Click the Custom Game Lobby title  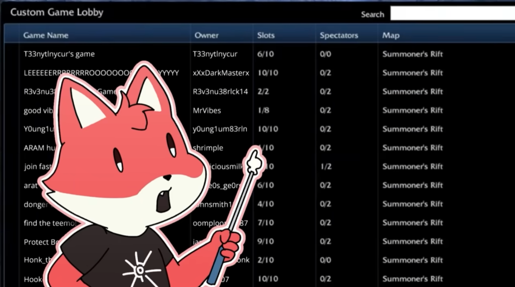point(56,13)
